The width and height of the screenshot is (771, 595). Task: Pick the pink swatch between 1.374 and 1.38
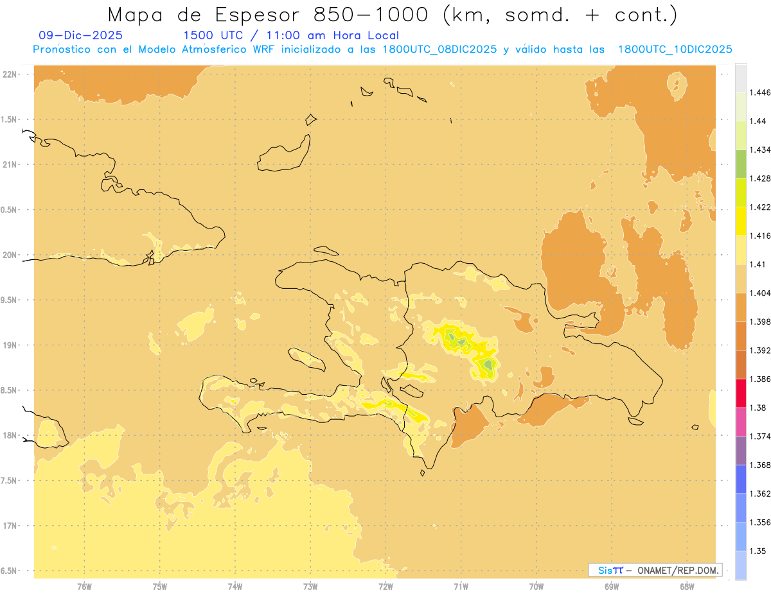tap(741, 422)
